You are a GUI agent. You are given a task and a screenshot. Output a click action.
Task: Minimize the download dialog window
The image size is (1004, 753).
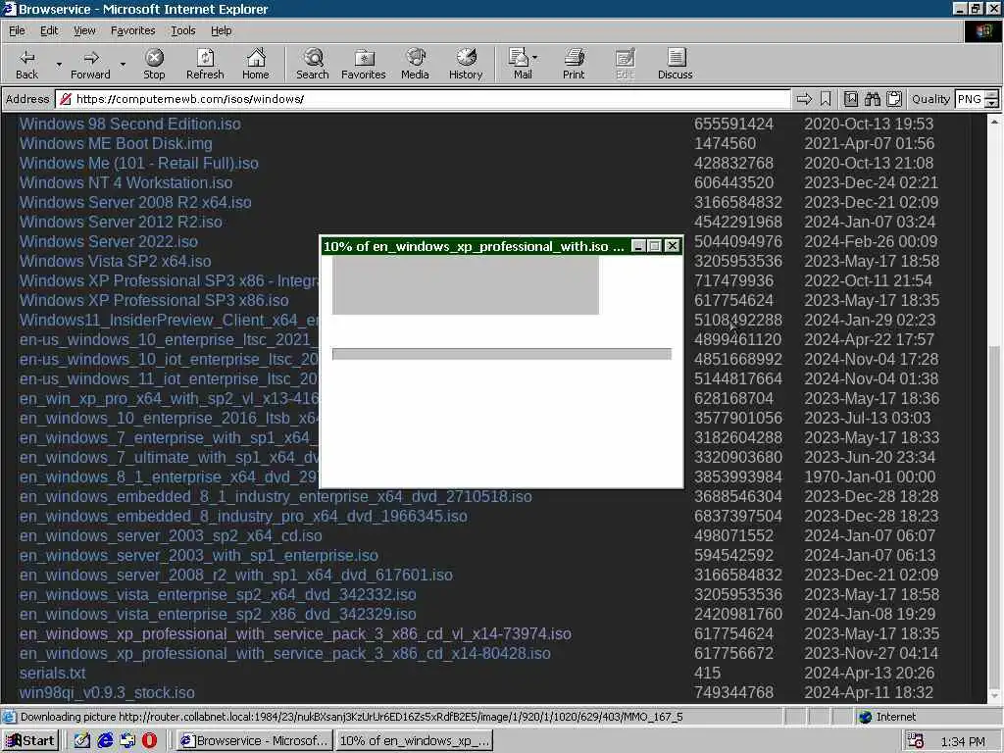tap(637, 246)
